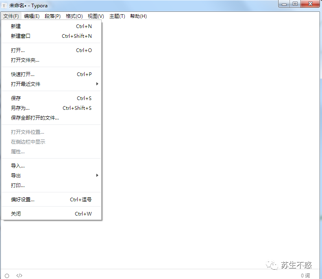Open the 编辑(E) menu
Screen dimensions: 322x279
[x=32, y=16]
